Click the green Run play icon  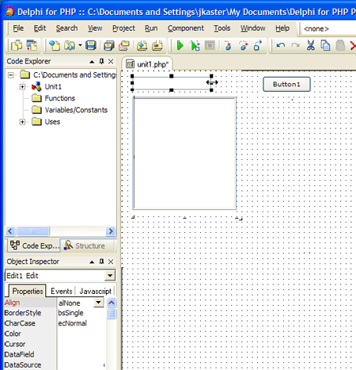click(180, 46)
